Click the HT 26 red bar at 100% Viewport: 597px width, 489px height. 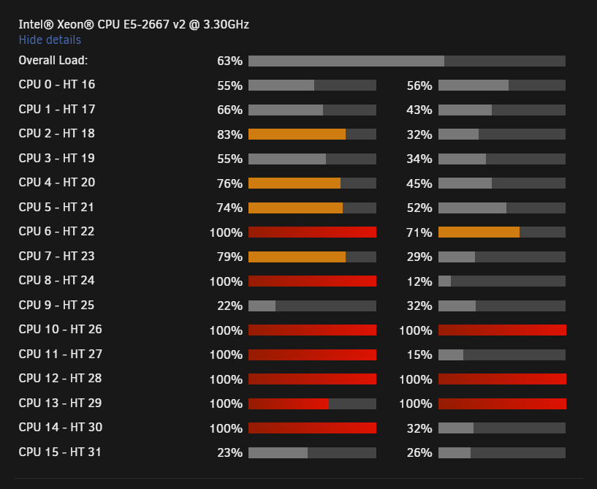502,330
